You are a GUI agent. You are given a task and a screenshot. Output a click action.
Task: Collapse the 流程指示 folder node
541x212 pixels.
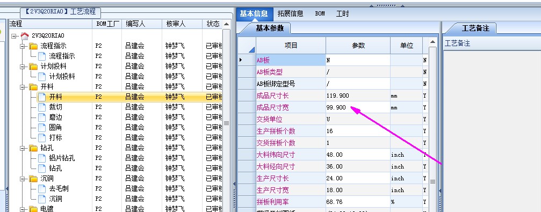tap(23, 46)
